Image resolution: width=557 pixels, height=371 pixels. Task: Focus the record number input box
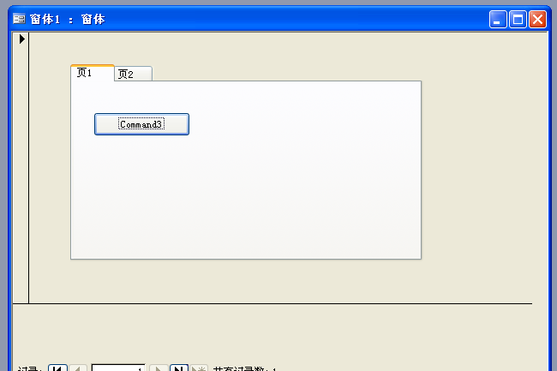tap(118, 368)
